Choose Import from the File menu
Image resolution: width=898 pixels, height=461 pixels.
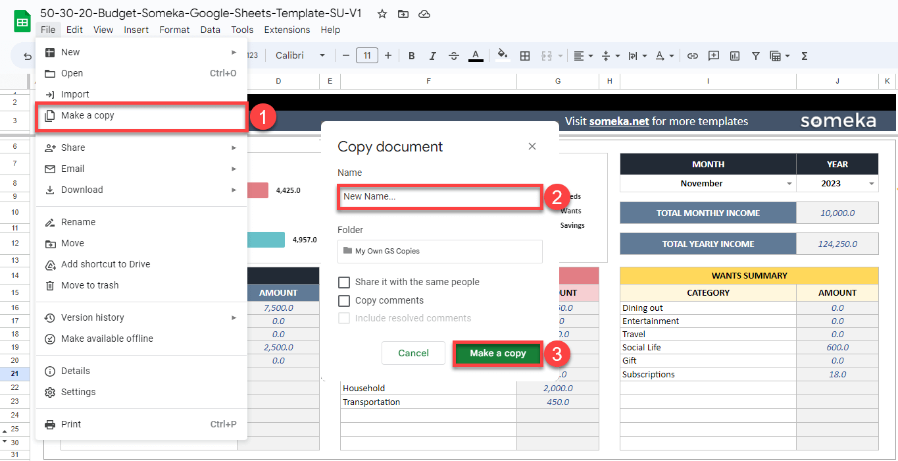[141, 94]
